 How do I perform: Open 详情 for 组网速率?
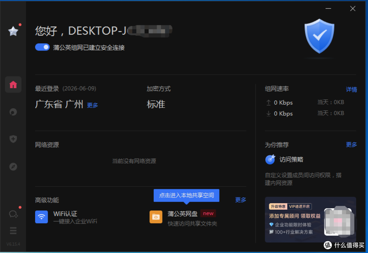click(351, 89)
